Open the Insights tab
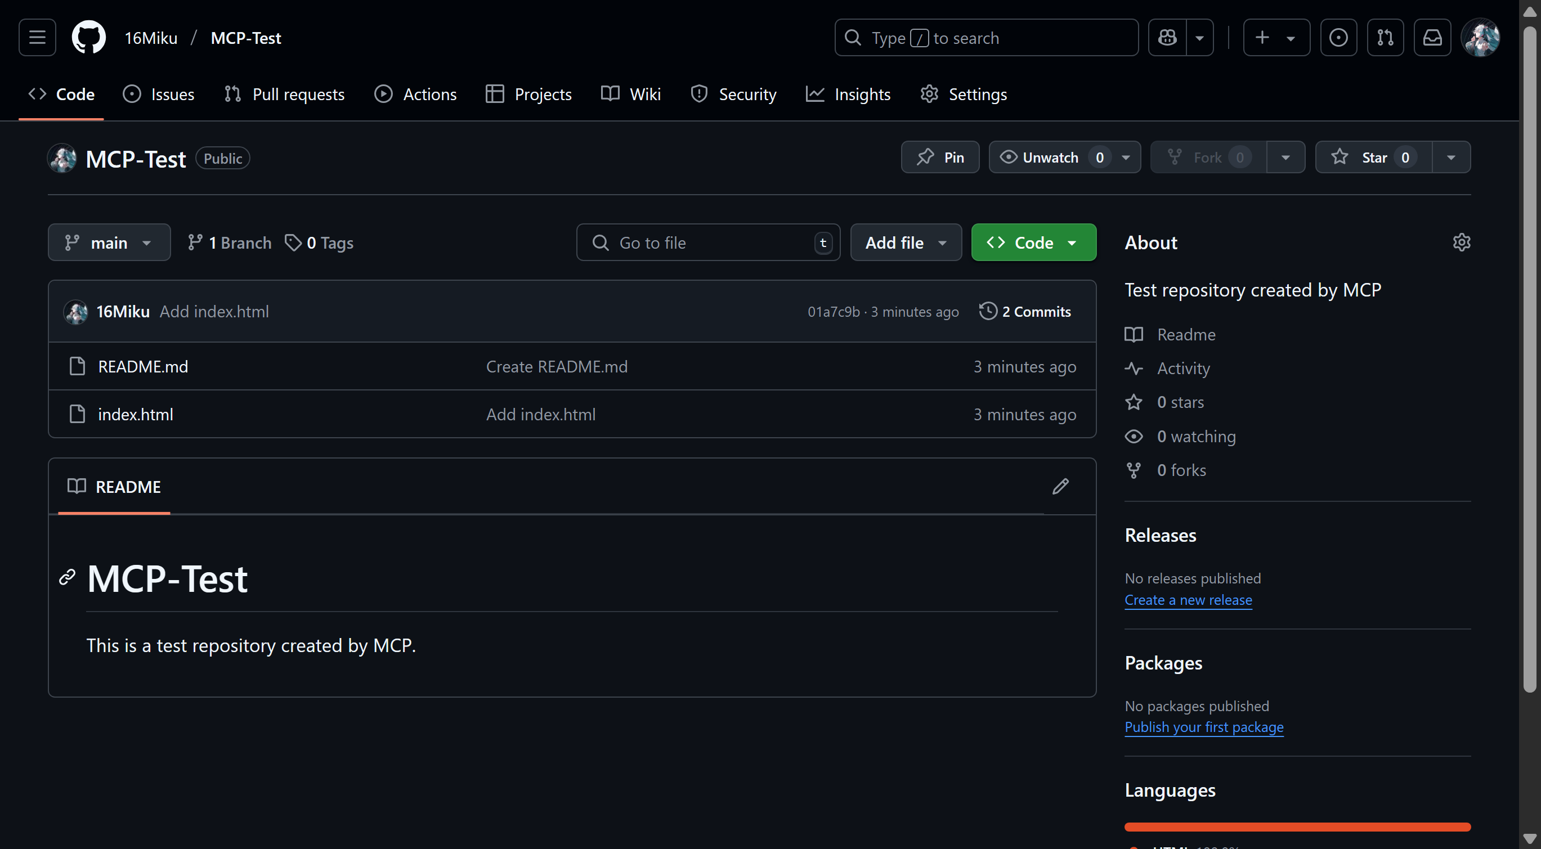 pos(848,94)
